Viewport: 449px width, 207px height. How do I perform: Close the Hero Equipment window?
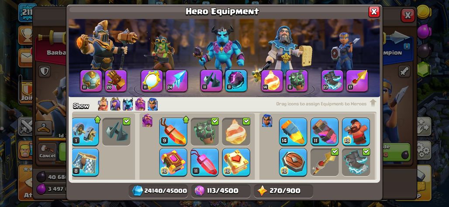[374, 12]
